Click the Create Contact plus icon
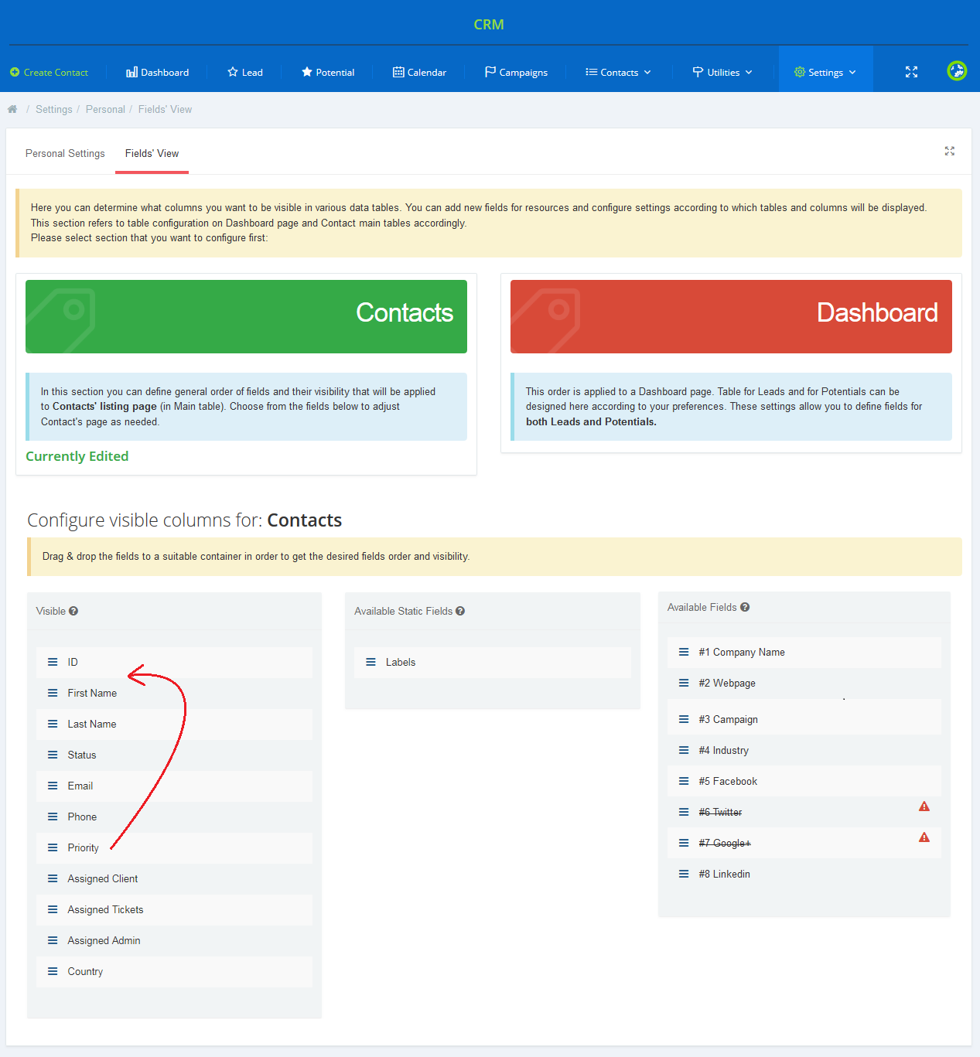The image size is (980, 1057). point(15,72)
